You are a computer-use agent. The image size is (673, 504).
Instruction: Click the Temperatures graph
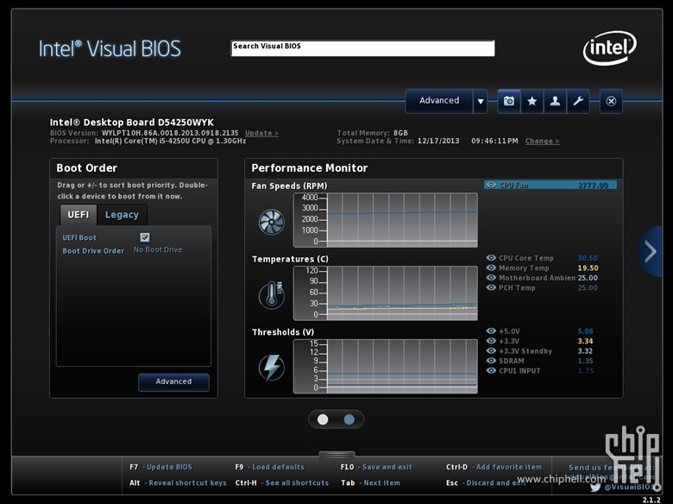[386, 293]
